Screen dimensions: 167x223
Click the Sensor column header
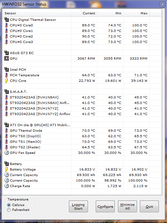click(x=37, y=13)
